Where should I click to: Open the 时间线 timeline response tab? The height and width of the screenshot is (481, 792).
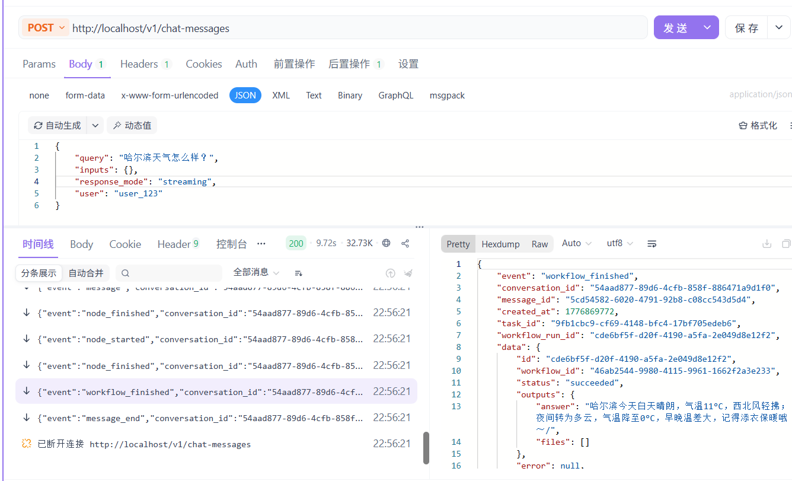click(38, 244)
